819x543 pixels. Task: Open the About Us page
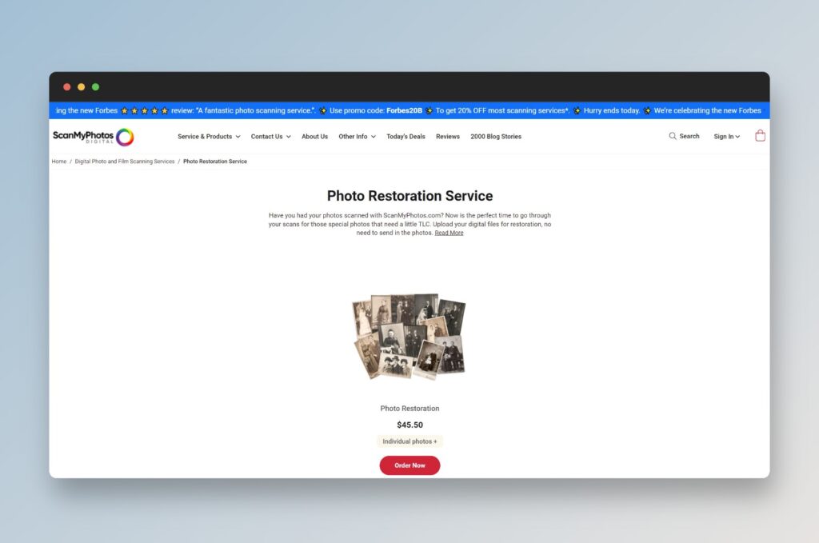click(x=314, y=137)
